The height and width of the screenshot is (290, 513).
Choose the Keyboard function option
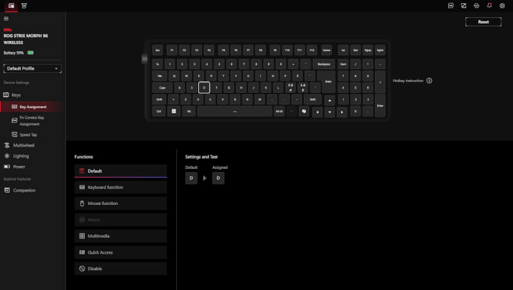(121, 188)
